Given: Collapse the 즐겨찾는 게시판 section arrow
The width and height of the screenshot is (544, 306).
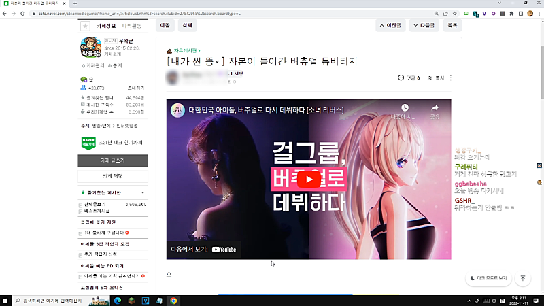Looking at the screenshot, I should tap(143, 193).
